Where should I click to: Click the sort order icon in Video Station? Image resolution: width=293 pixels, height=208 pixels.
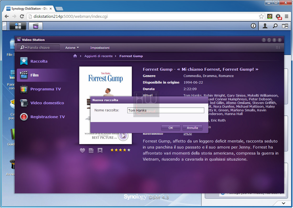click(x=278, y=47)
